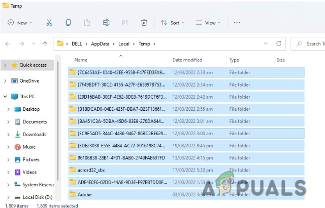Go forward with the right arrow
Viewport: 325px width, 208px height.
[21, 44]
